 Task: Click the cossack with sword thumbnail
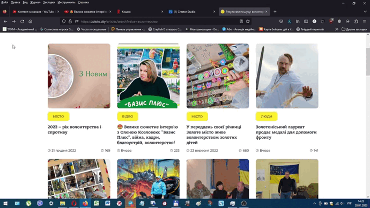click(x=287, y=76)
